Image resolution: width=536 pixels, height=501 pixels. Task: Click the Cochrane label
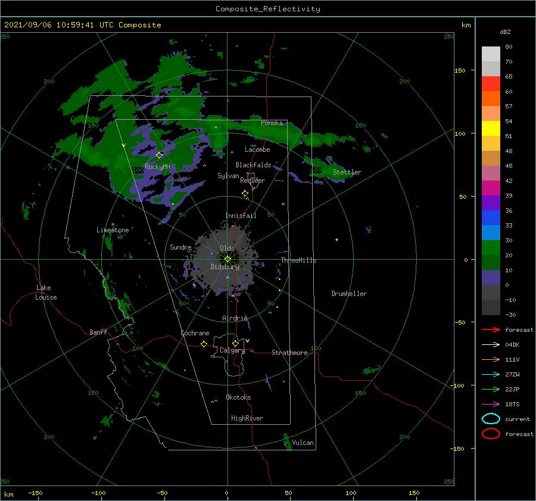coord(195,333)
